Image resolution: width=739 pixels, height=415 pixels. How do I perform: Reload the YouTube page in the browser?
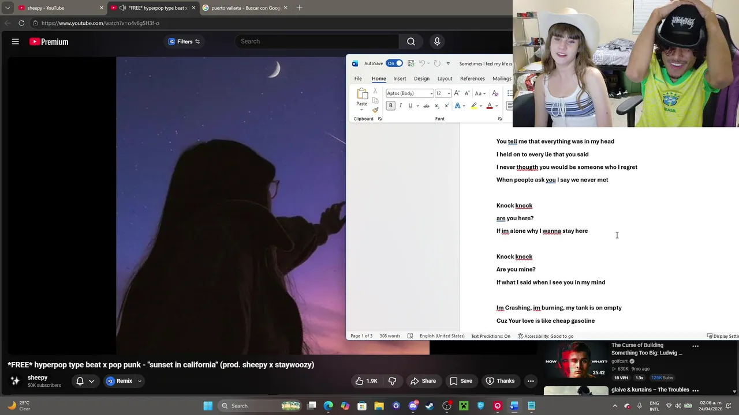[x=21, y=23]
